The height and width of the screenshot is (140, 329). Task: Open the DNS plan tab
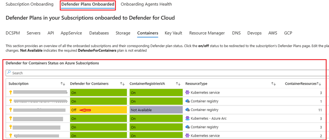[236, 33]
